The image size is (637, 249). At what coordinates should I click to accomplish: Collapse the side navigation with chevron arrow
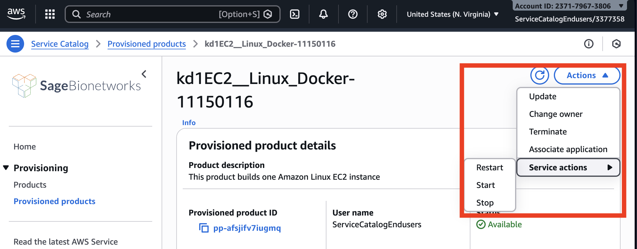click(x=144, y=74)
